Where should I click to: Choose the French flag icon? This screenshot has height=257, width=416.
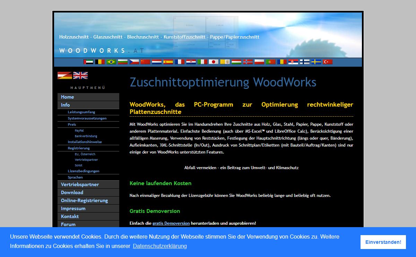[x=180, y=62]
